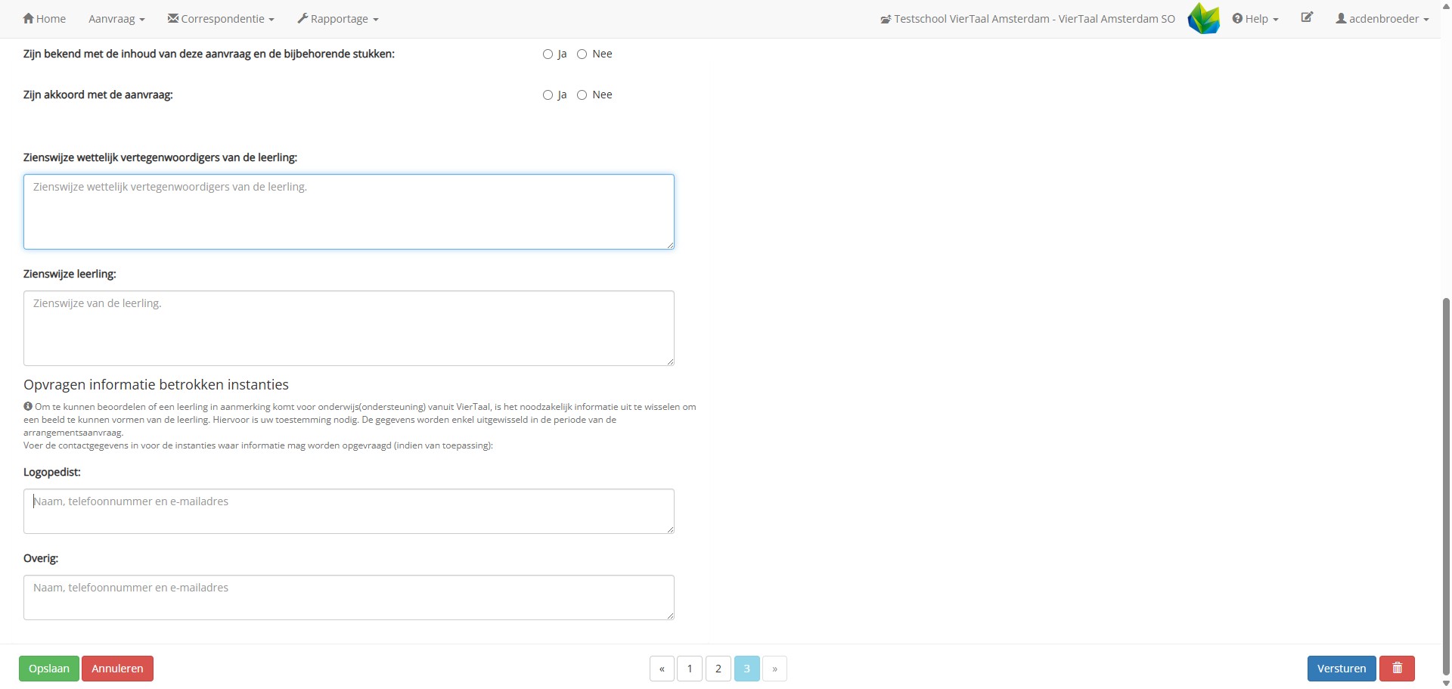Focus the Overig contact details field

[349, 597]
